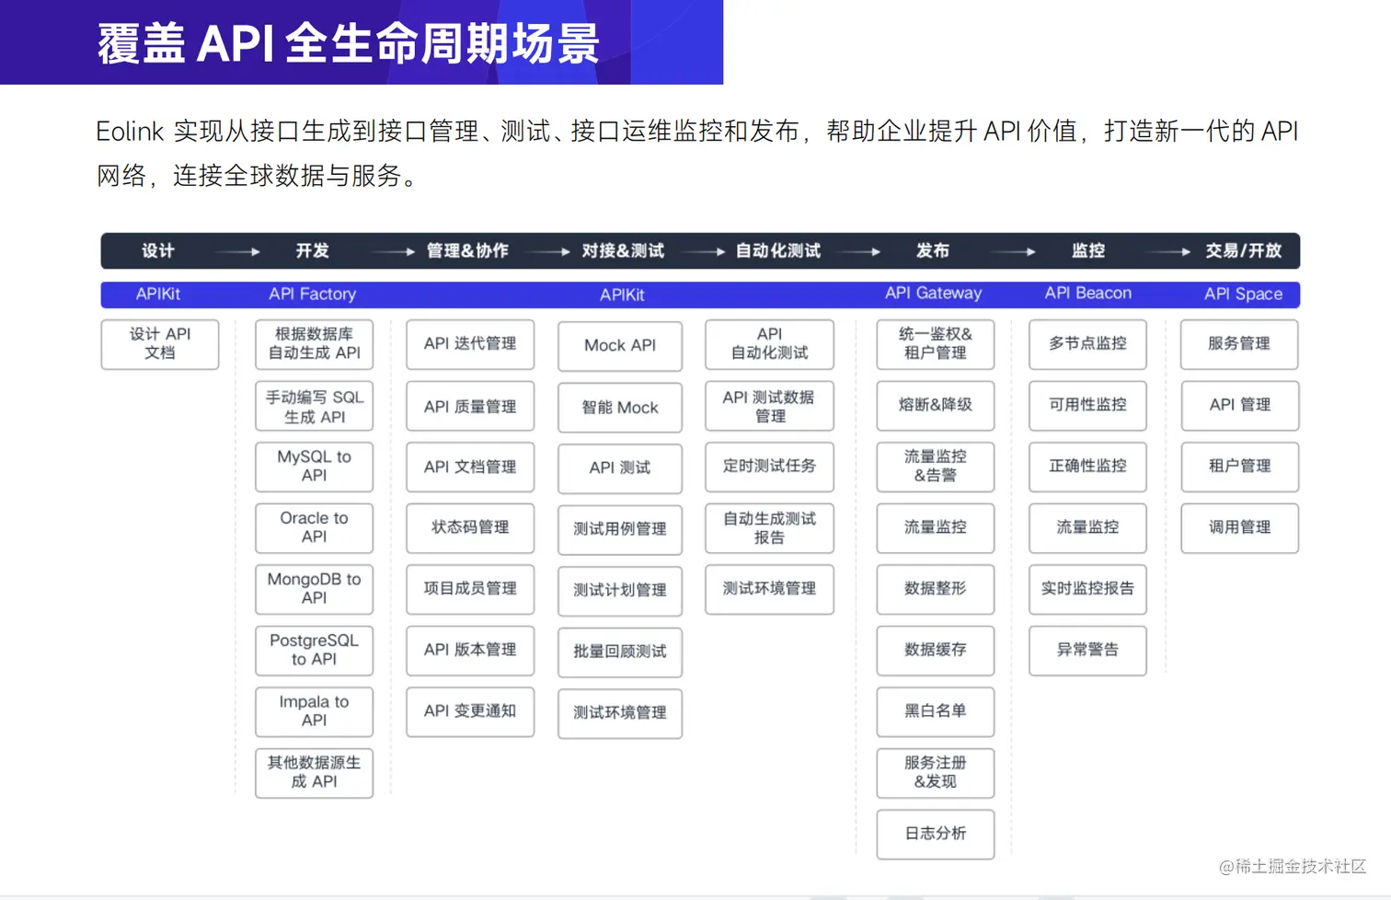Click the "设计 API 文档" box
Image resolution: width=1391 pixels, height=900 pixels.
click(160, 344)
